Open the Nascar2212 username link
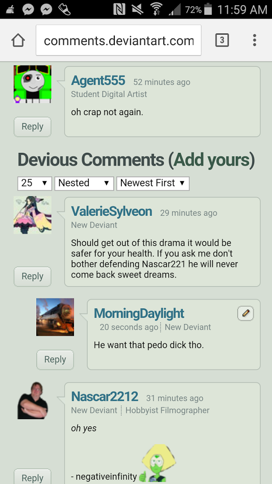The image size is (272, 484). click(105, 397)
